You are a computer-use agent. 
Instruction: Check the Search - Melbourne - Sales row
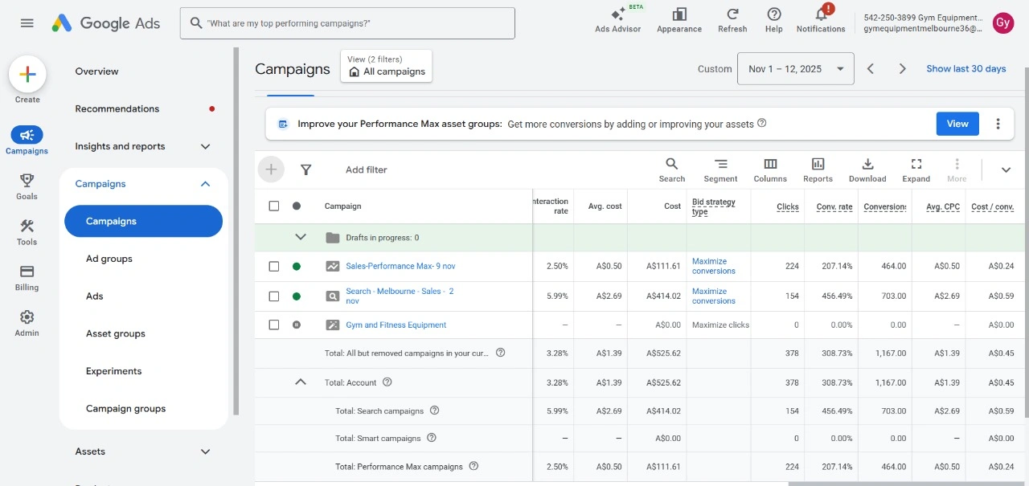(x=274, y=296)
